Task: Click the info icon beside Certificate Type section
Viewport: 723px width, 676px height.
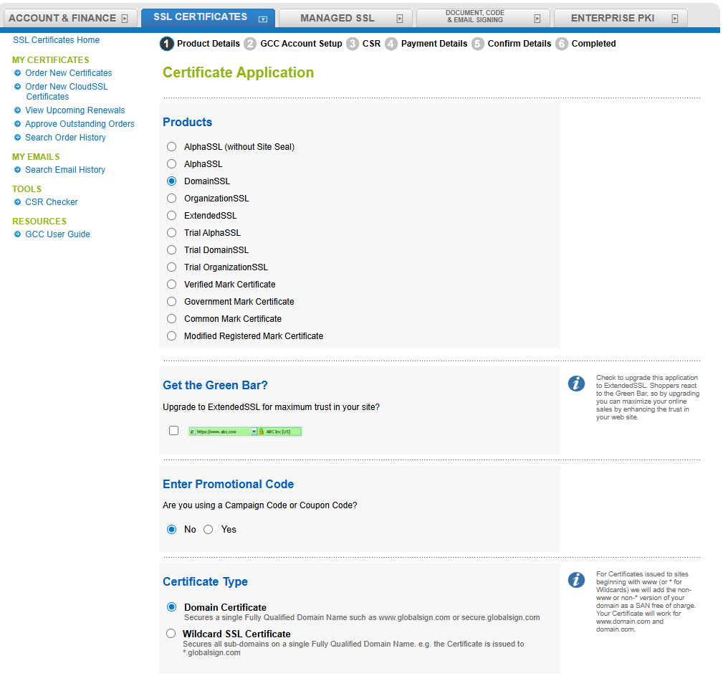Action: click(577, 580)
